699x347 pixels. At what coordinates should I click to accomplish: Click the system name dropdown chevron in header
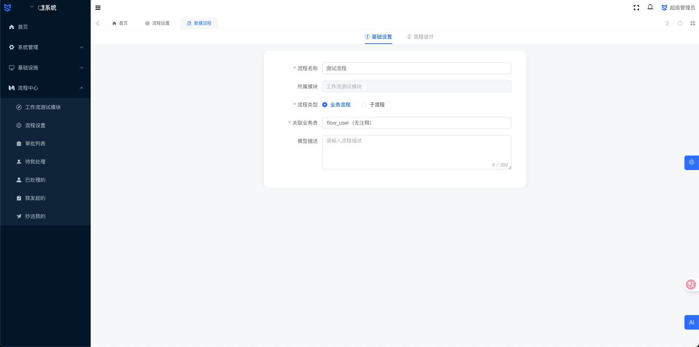click(32, 7)
